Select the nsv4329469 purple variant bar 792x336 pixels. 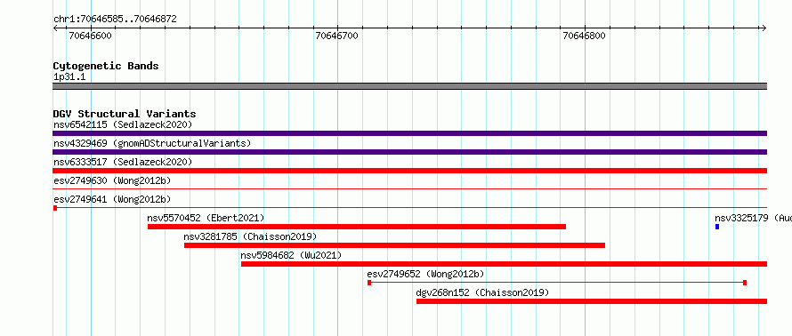click(x=409, y=152)
